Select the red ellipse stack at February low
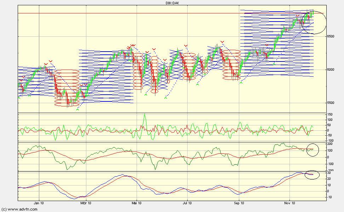Viewport: 344px width, 212px height. (67, 88)
